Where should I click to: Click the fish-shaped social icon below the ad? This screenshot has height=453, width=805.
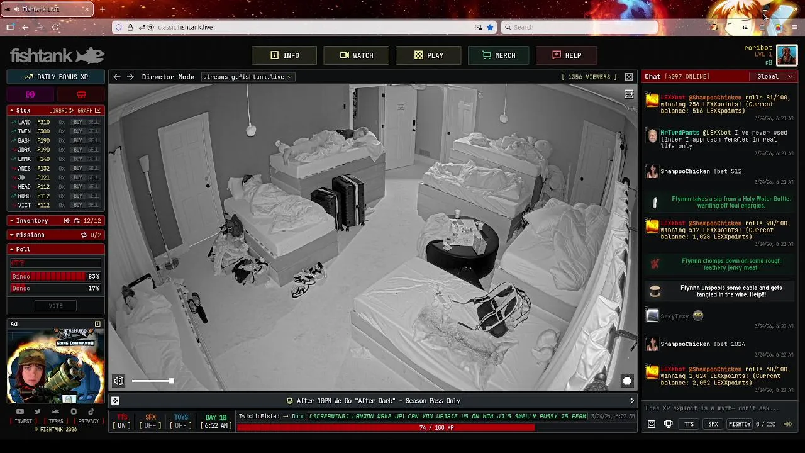point(55,411)
